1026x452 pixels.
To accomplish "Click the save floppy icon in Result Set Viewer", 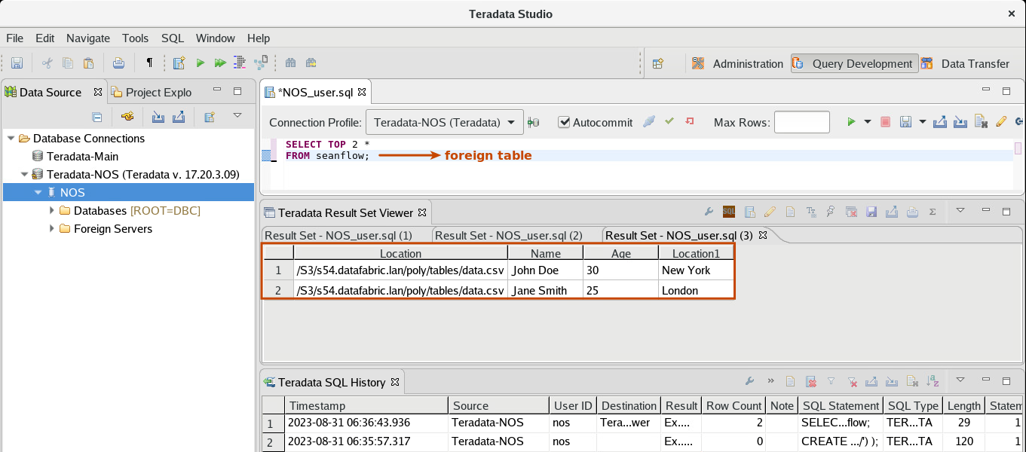I will coord(871,212).
